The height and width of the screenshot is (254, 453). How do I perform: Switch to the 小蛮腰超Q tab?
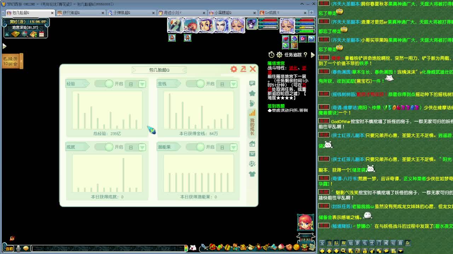233,13
